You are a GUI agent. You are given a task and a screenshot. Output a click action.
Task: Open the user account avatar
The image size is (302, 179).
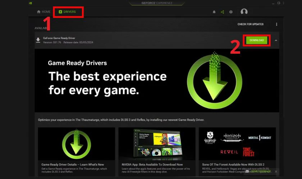point(244,11)
